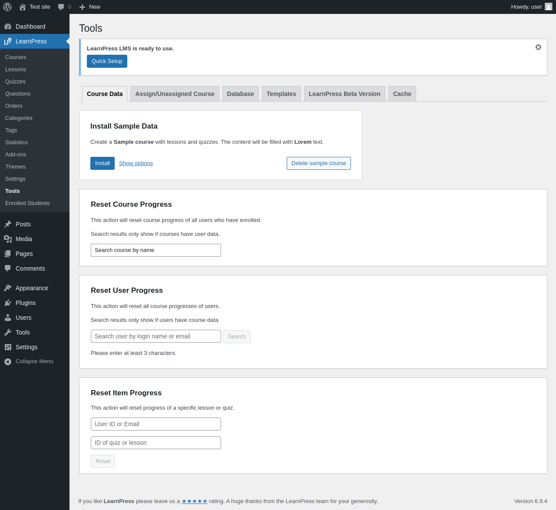Viewport: 556px width, 510px height.
Task: Click the Collapse Menu arrow icon
Action: [x=8, y=361]
